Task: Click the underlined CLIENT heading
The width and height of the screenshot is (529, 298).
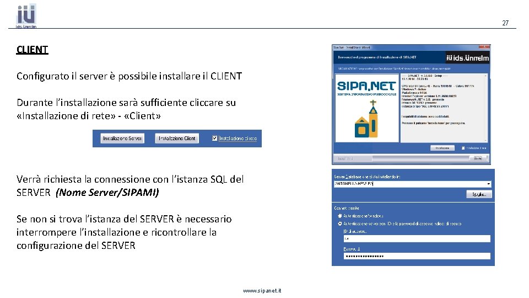Action: [x=33, y=50]
